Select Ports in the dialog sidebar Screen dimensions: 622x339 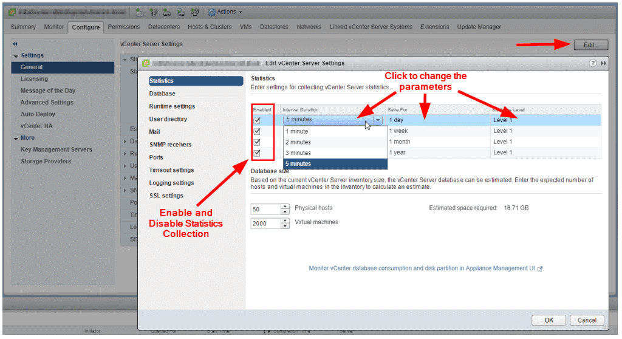(156, 157)
